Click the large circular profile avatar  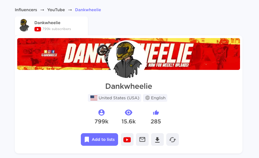pos(127,59)
